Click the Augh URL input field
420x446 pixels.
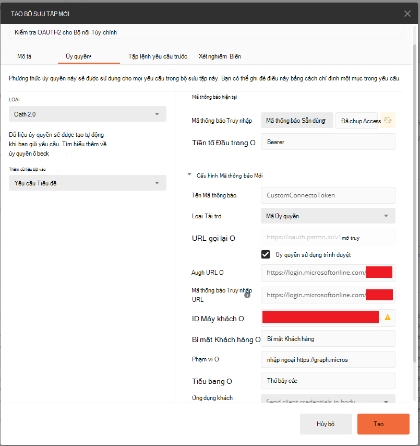tap(328, 273)
